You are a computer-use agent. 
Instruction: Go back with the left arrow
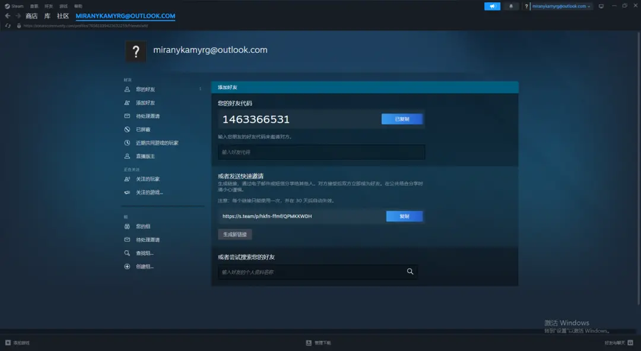(x=8, y=15)
